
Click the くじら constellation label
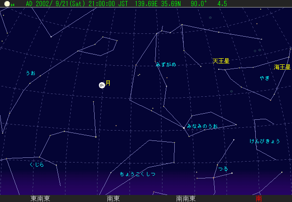(x=36, y=165)
